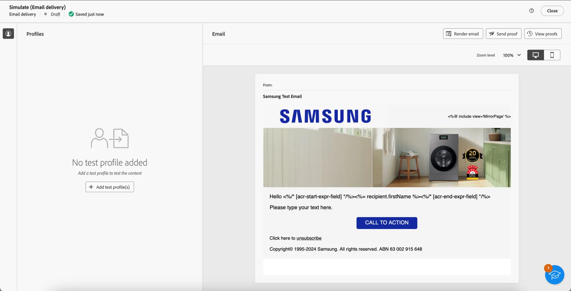Open View proofs
Screen dimensions: 571x291
pos(543,34)
